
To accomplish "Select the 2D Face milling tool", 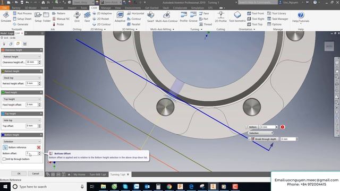I will point(87,17).
